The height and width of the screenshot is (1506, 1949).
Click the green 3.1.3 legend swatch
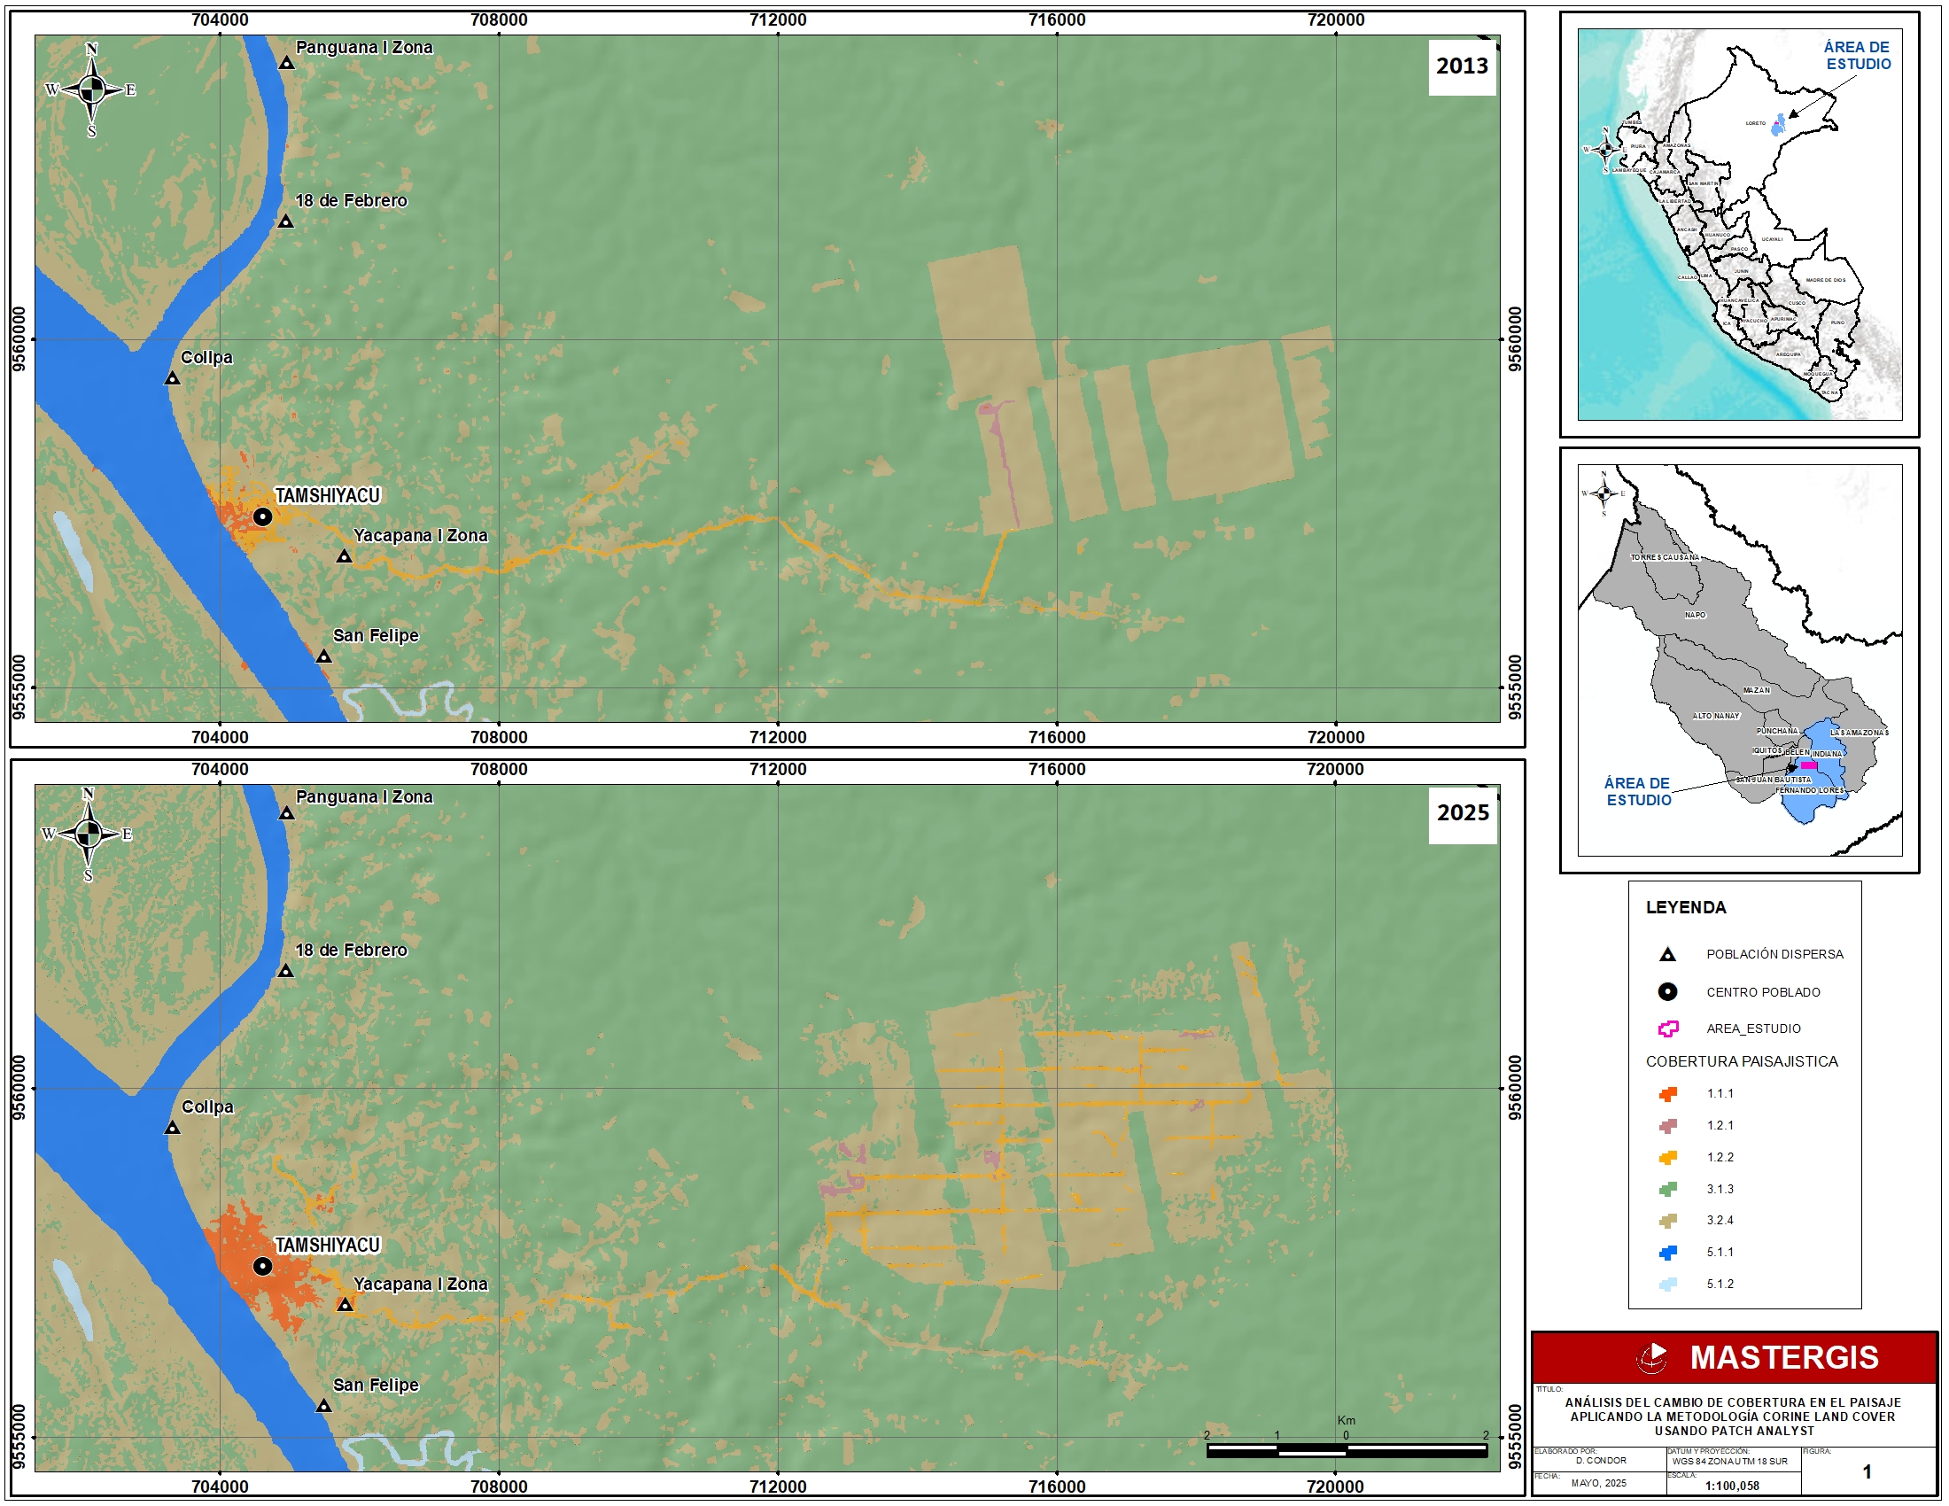(1667, 1189)
